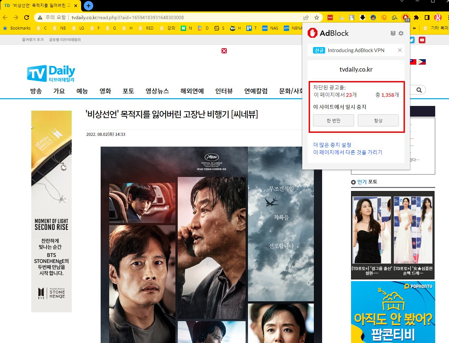The width and height of the screenshot is (449, 343).
Task: Click the browser forward arrow
Action: tap(16, 17)
